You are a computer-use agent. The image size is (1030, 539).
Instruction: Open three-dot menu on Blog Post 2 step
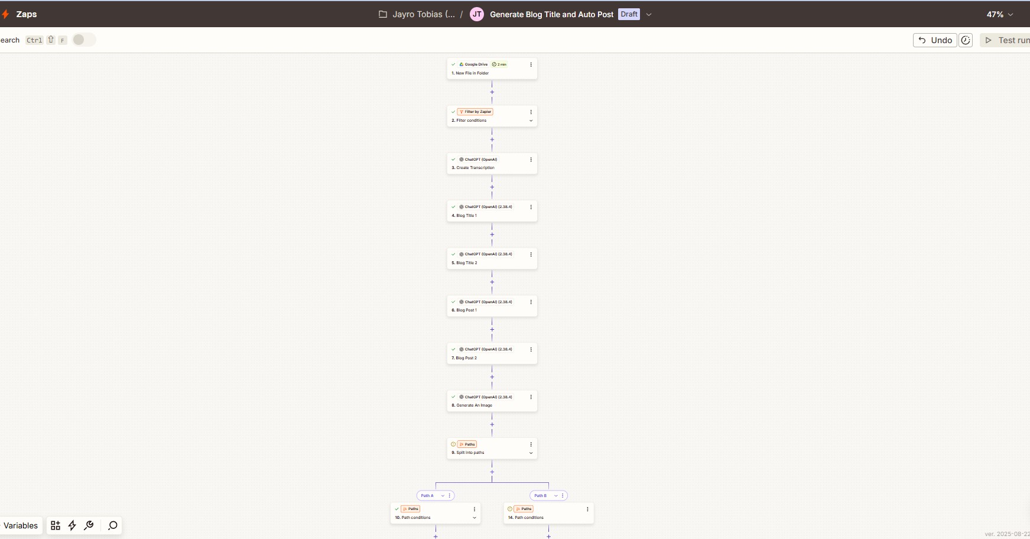click(x=531, y=349)
